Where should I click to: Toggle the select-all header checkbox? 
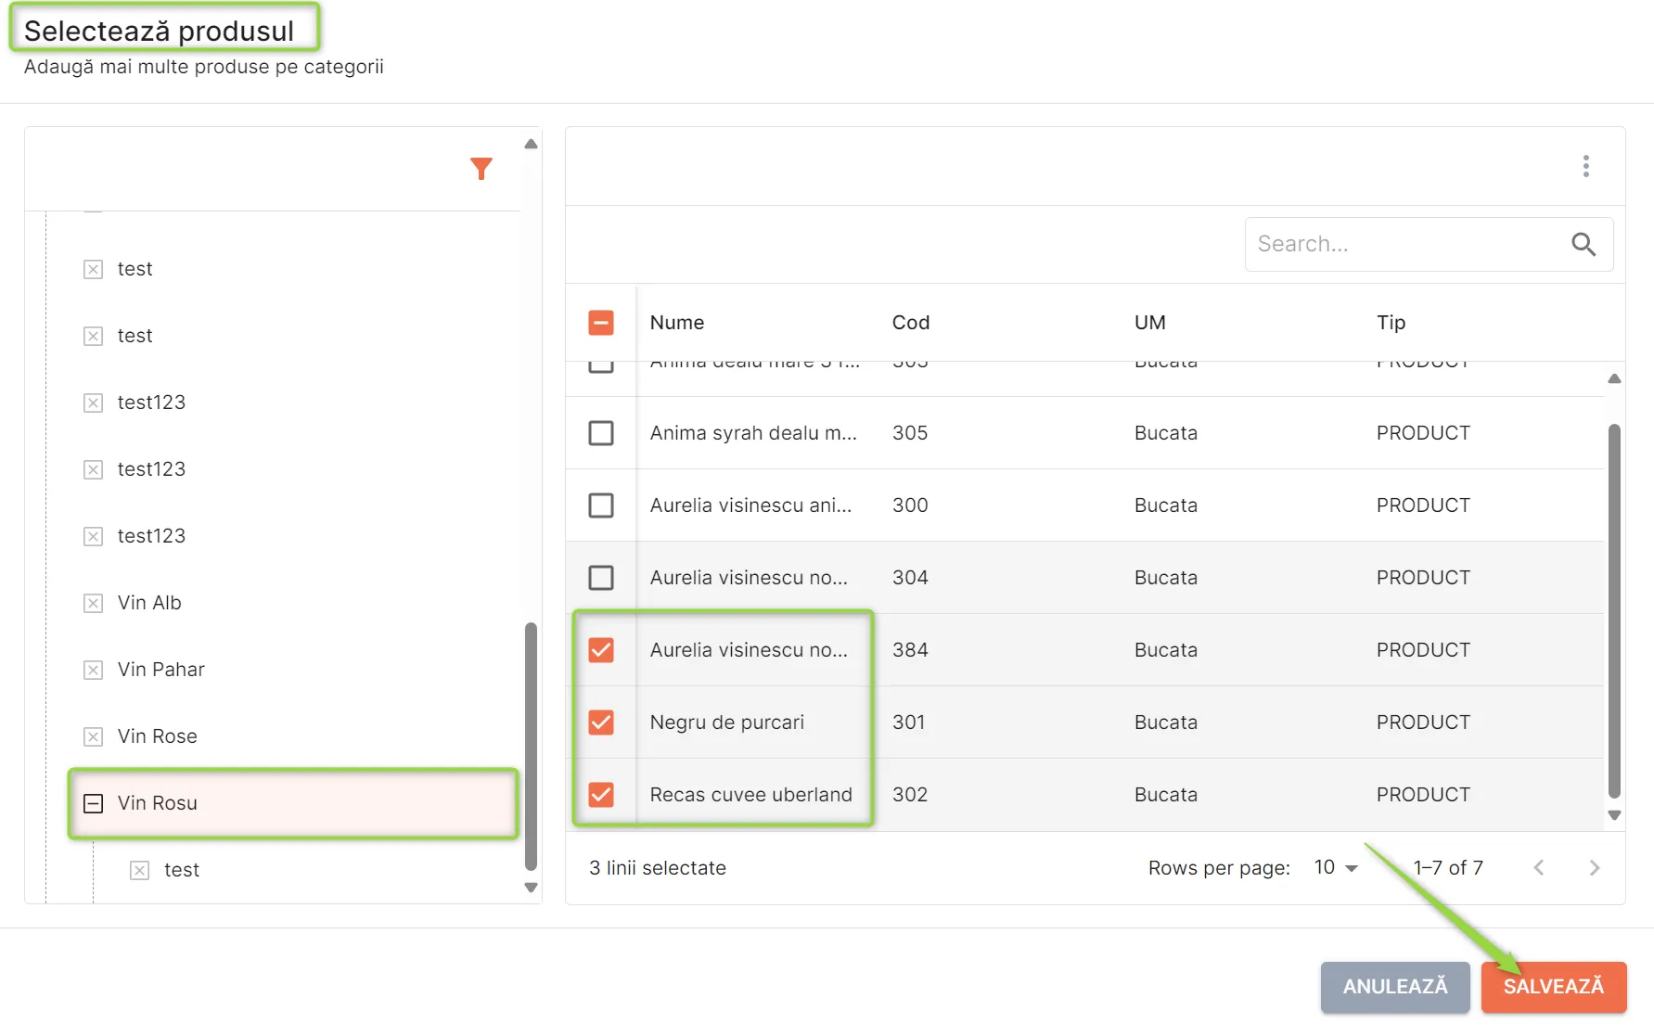(601, 323)
